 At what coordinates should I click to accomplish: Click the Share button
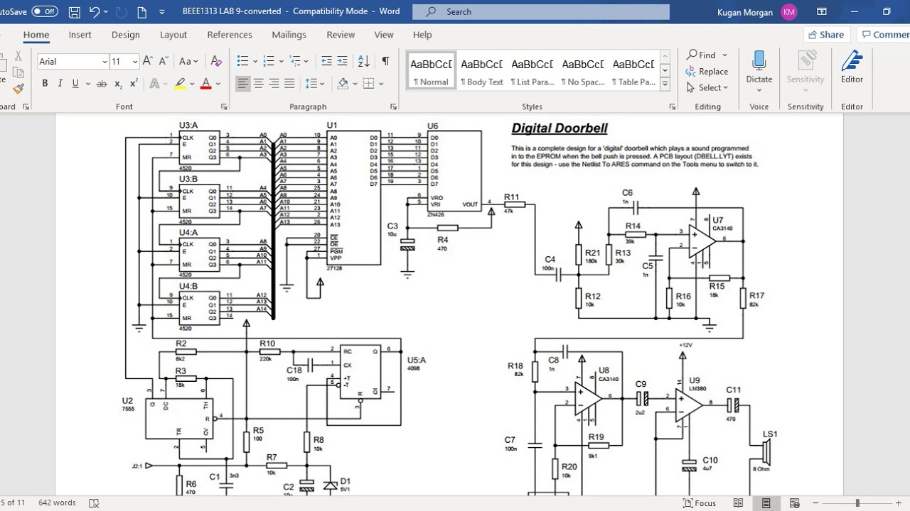coord(825,35)
